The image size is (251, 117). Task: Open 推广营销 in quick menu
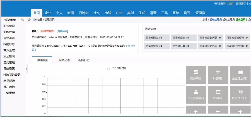click(9, 87)
